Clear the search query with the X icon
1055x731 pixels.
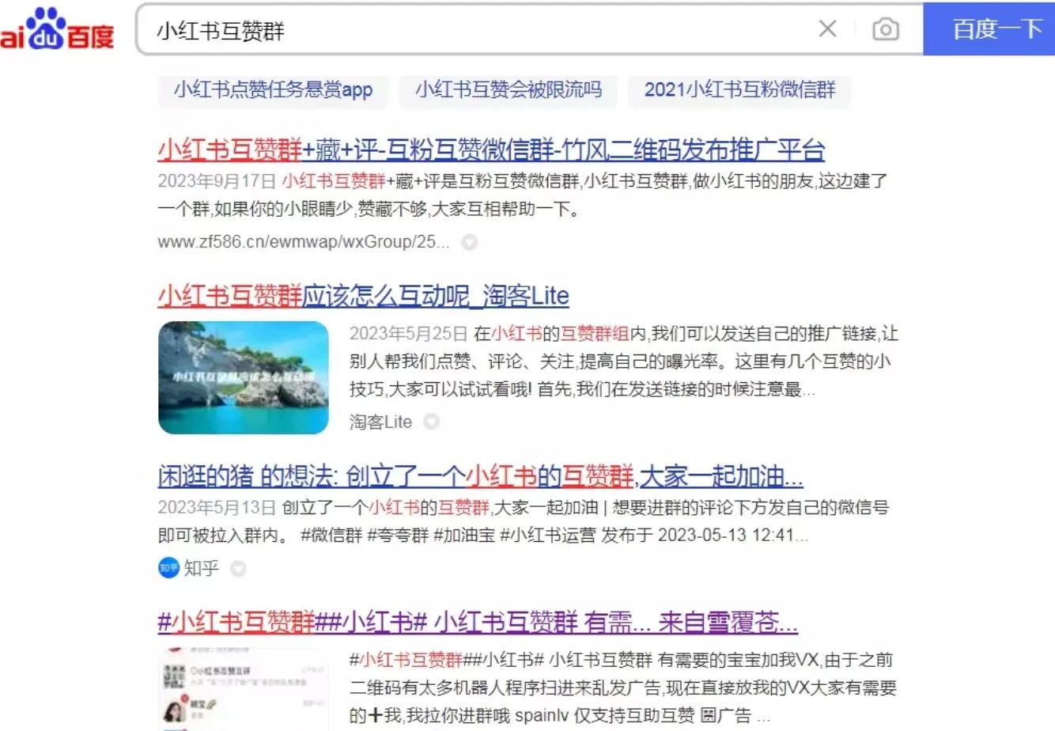point(827,29)
